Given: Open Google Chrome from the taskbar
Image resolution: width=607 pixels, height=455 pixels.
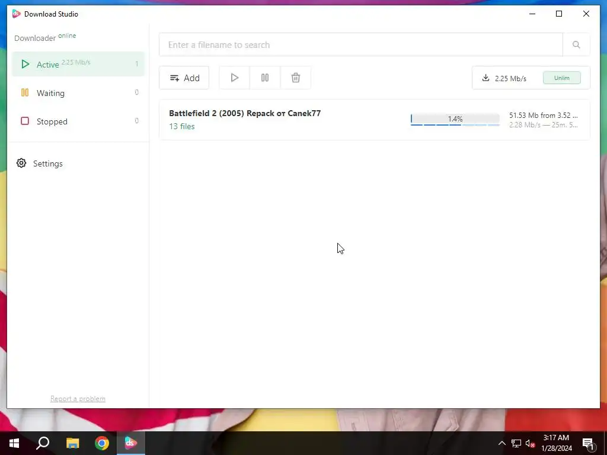Looking at the screenshot, I should click(x=102, y=443).
